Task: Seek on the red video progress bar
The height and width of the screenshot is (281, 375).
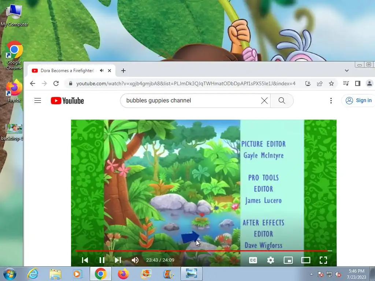Action: [x=204, y=251]
